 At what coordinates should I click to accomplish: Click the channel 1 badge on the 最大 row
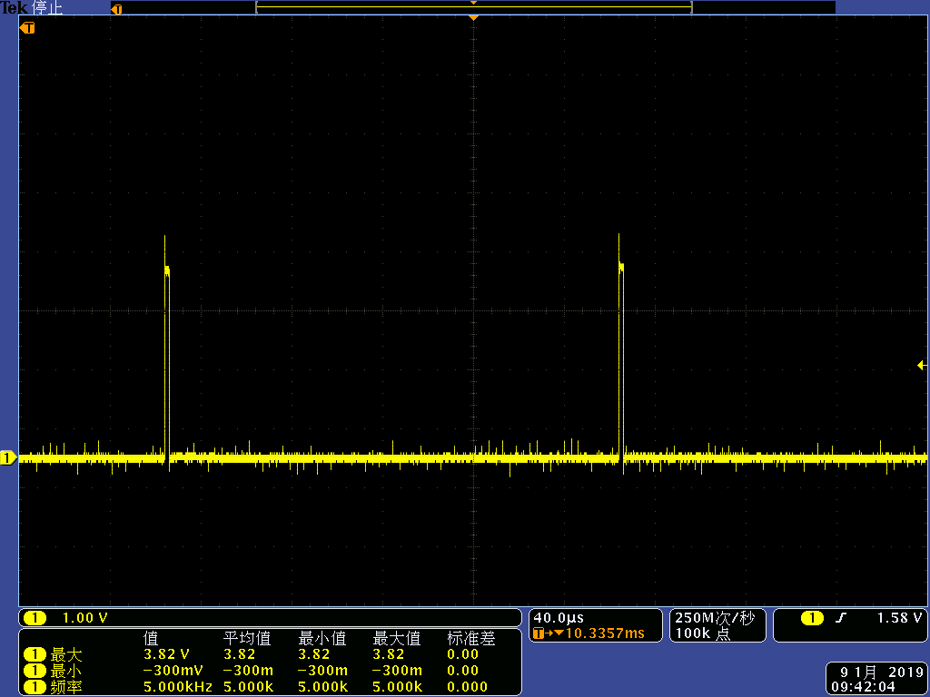coord(35,655)
